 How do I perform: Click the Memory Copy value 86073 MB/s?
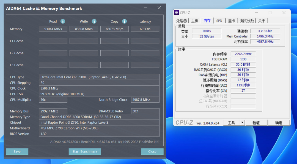pos(114,29)
